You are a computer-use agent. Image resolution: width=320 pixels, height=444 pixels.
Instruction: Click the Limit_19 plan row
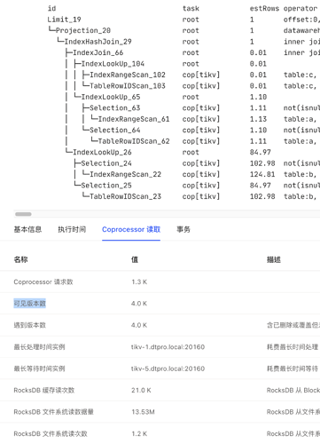tap(64, 20)
